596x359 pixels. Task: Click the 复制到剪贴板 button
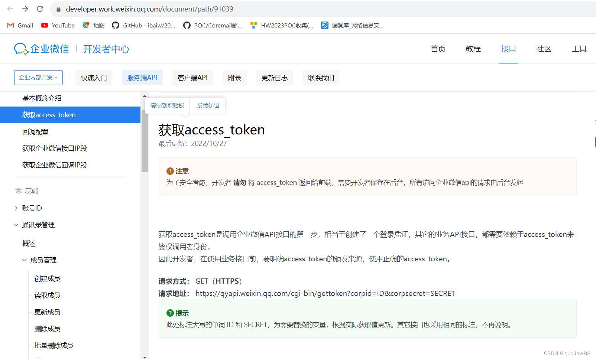coord(167,105)
